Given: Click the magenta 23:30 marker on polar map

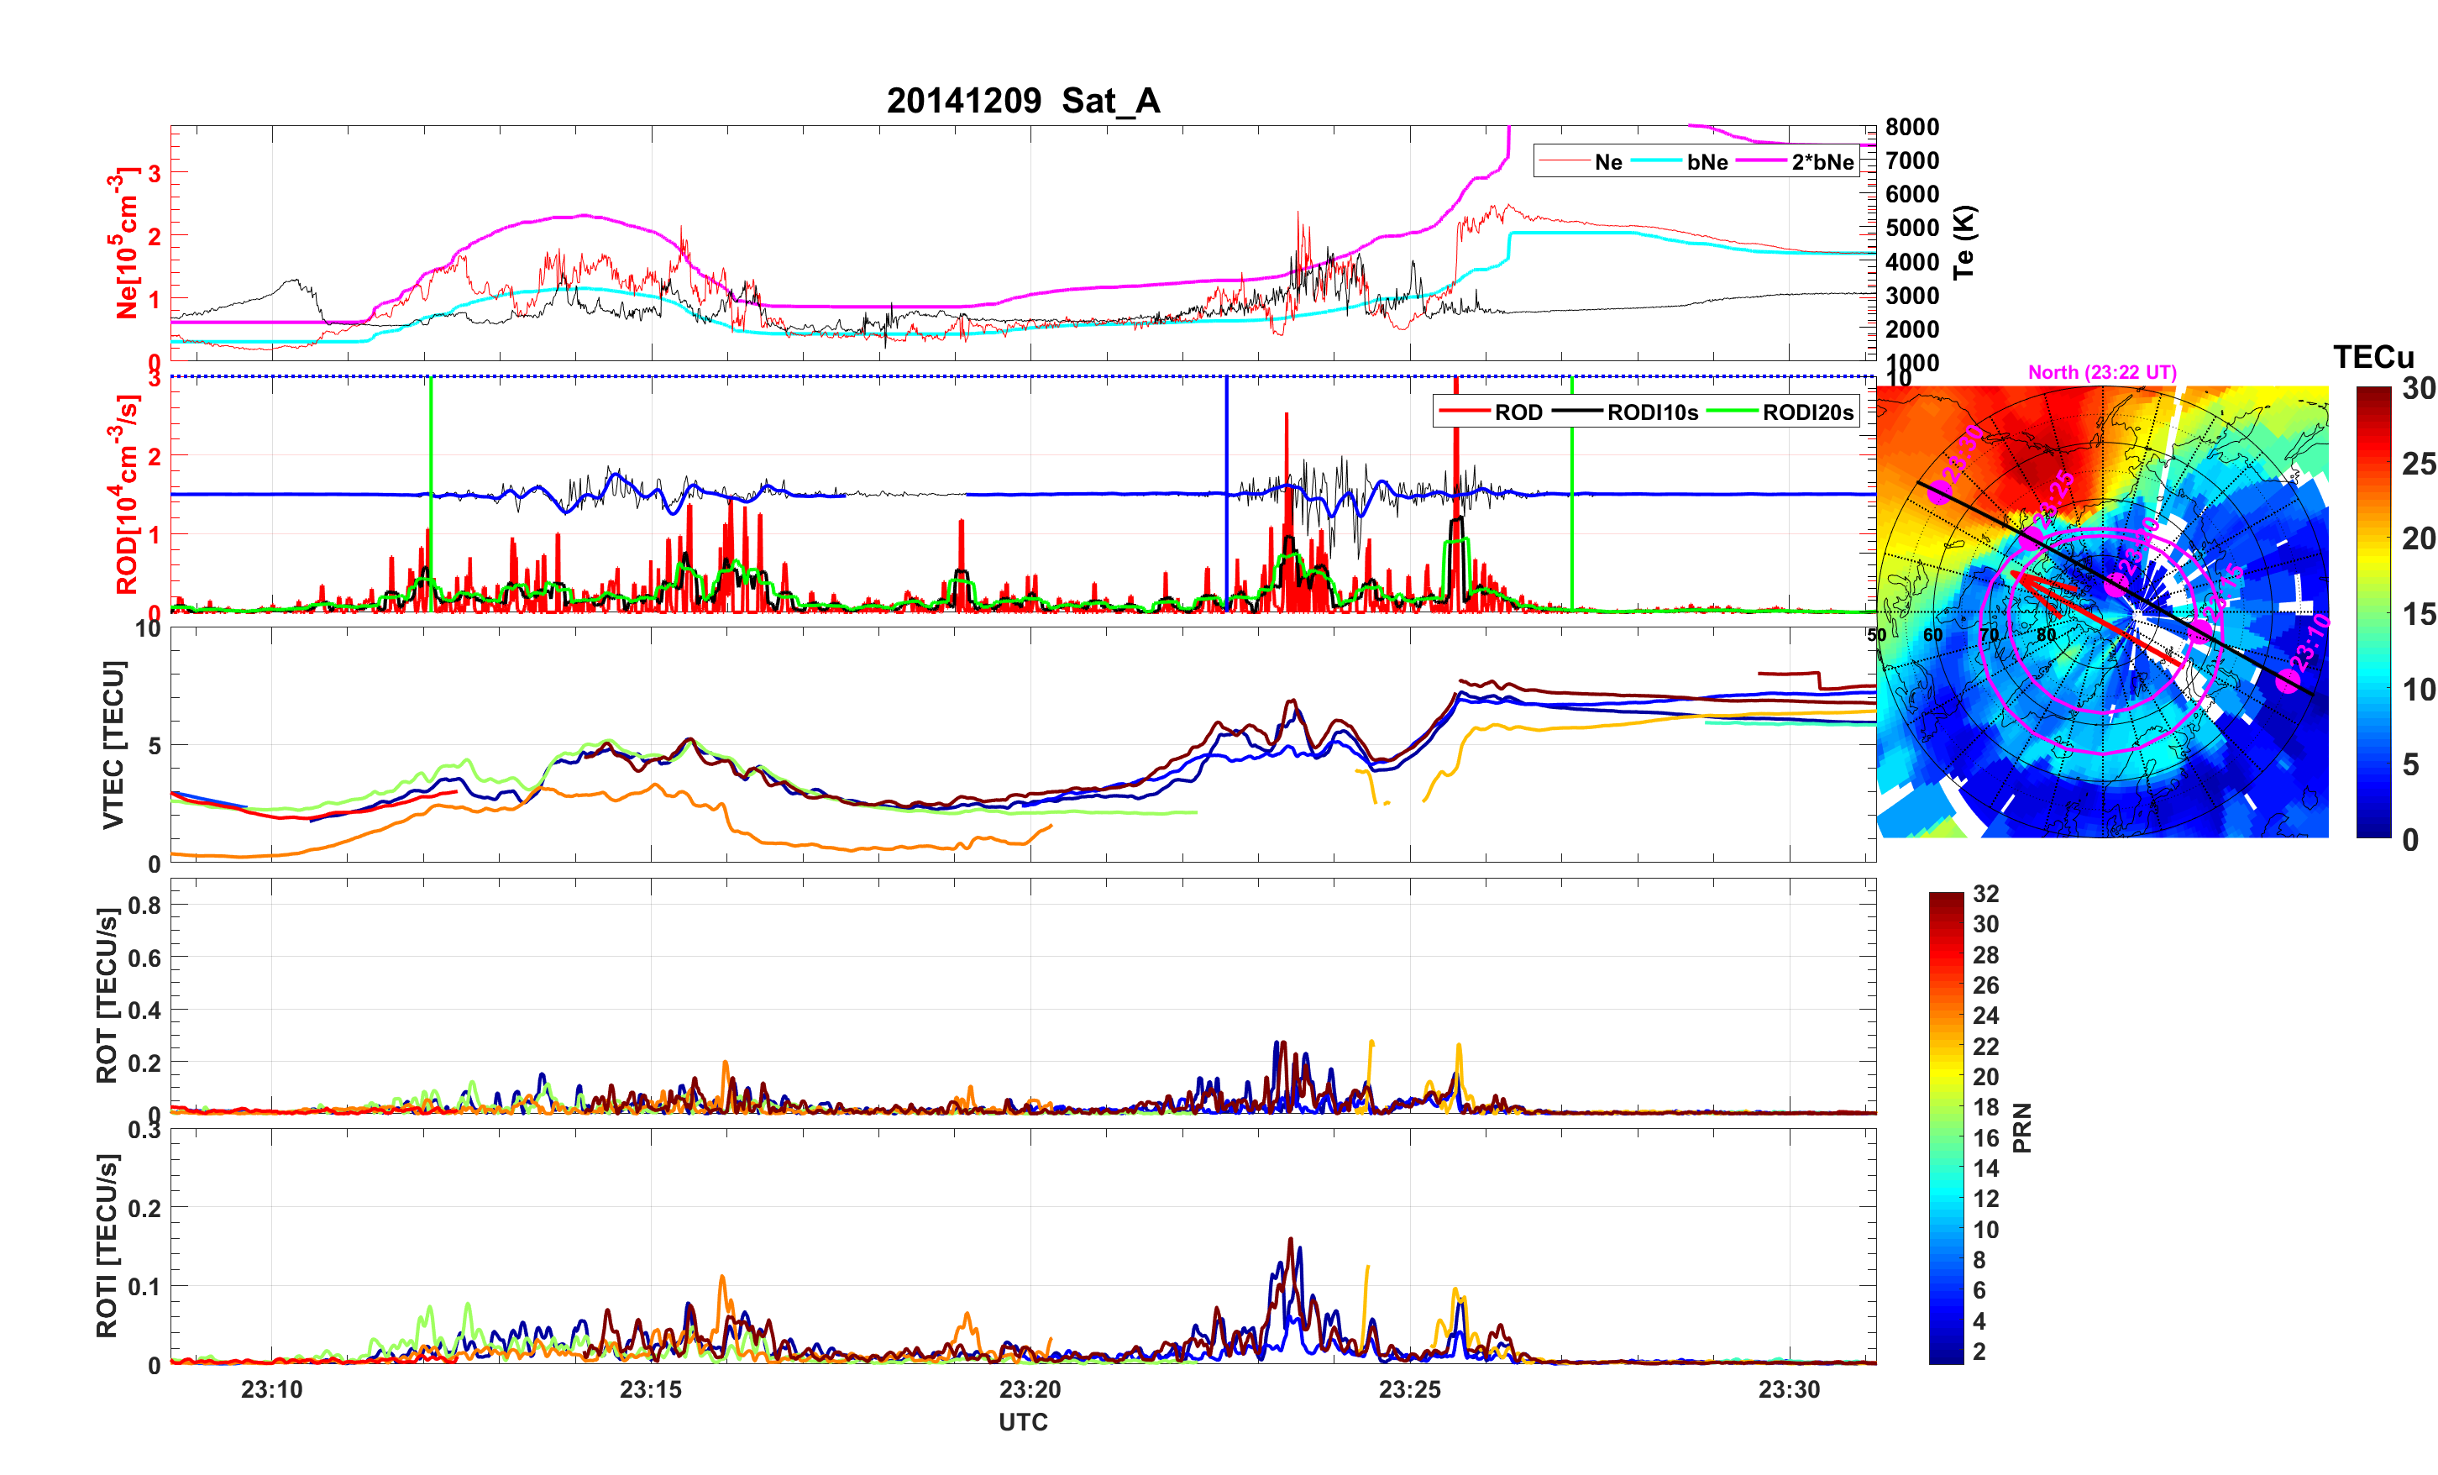Looking at the screenshot, I should [x=1940, y=492].
